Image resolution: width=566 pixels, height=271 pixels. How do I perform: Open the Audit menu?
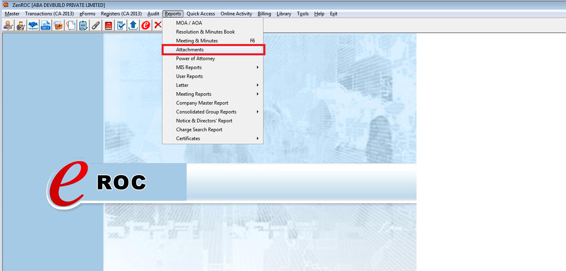(x=153, y=14)
